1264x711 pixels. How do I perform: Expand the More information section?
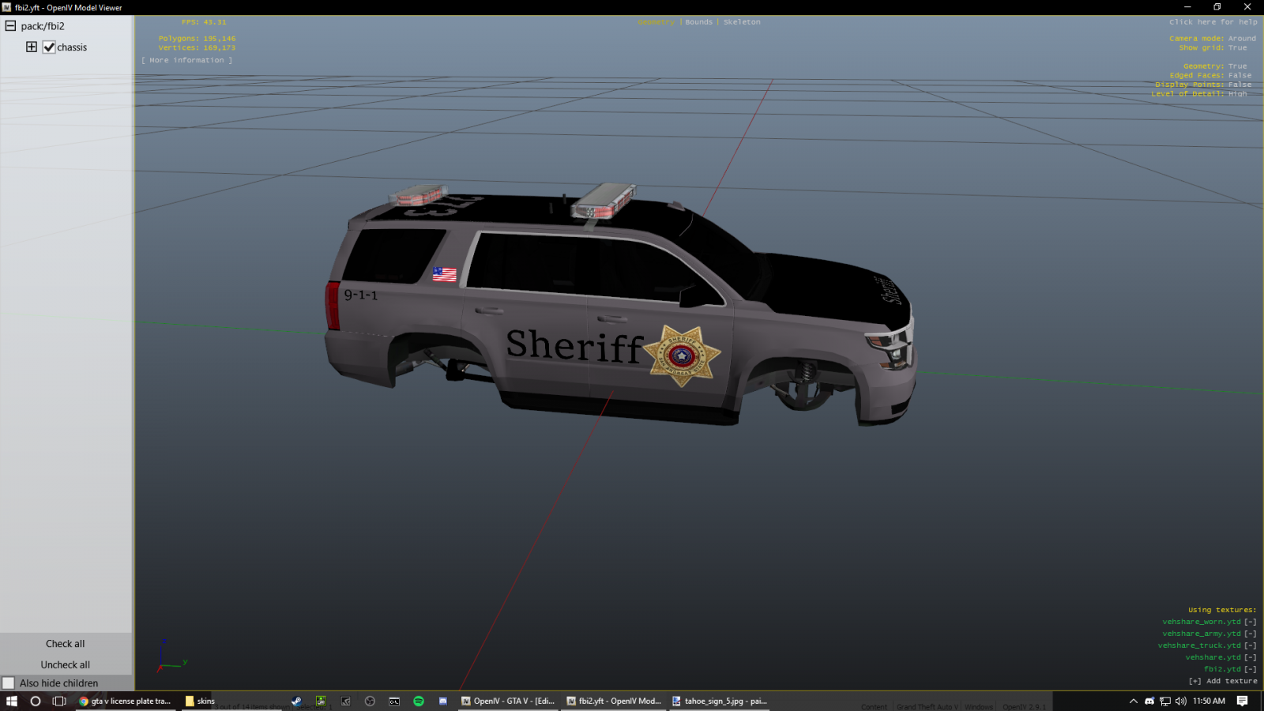[x=186, y=60]
